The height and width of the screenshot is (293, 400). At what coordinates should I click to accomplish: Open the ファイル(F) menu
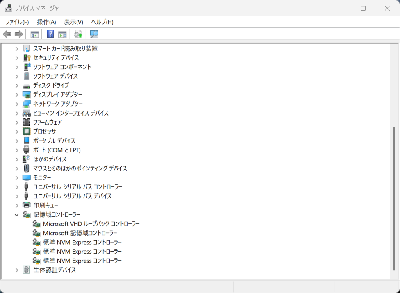[x=17, y=22]
